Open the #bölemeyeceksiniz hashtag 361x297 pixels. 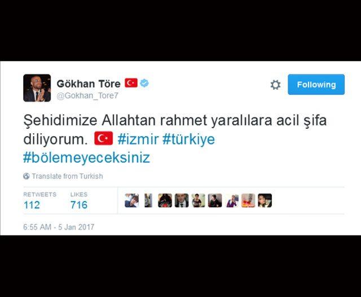[86, 158]
